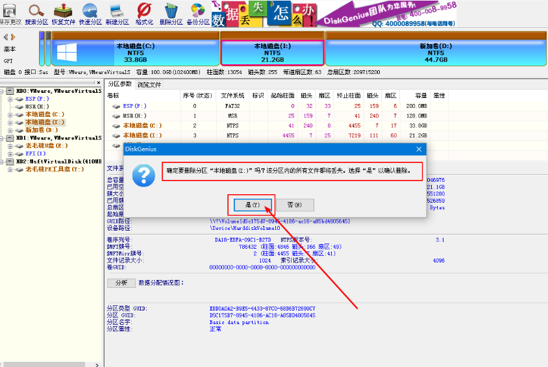548x367 pixels.
Task: Click 本地磁盘(C:) row in partition table
Action: [x=276, y=125]
